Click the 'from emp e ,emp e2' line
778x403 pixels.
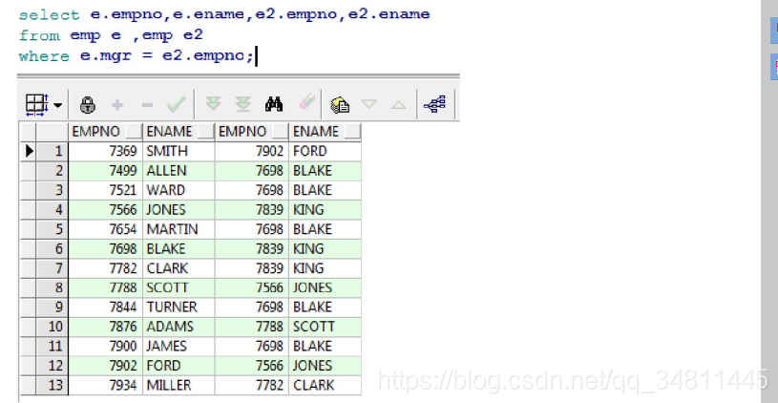(111, 35)
